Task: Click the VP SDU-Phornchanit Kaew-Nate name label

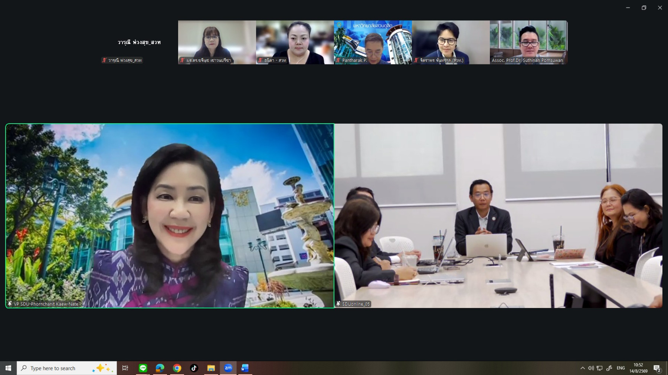Action: (46, 304)
